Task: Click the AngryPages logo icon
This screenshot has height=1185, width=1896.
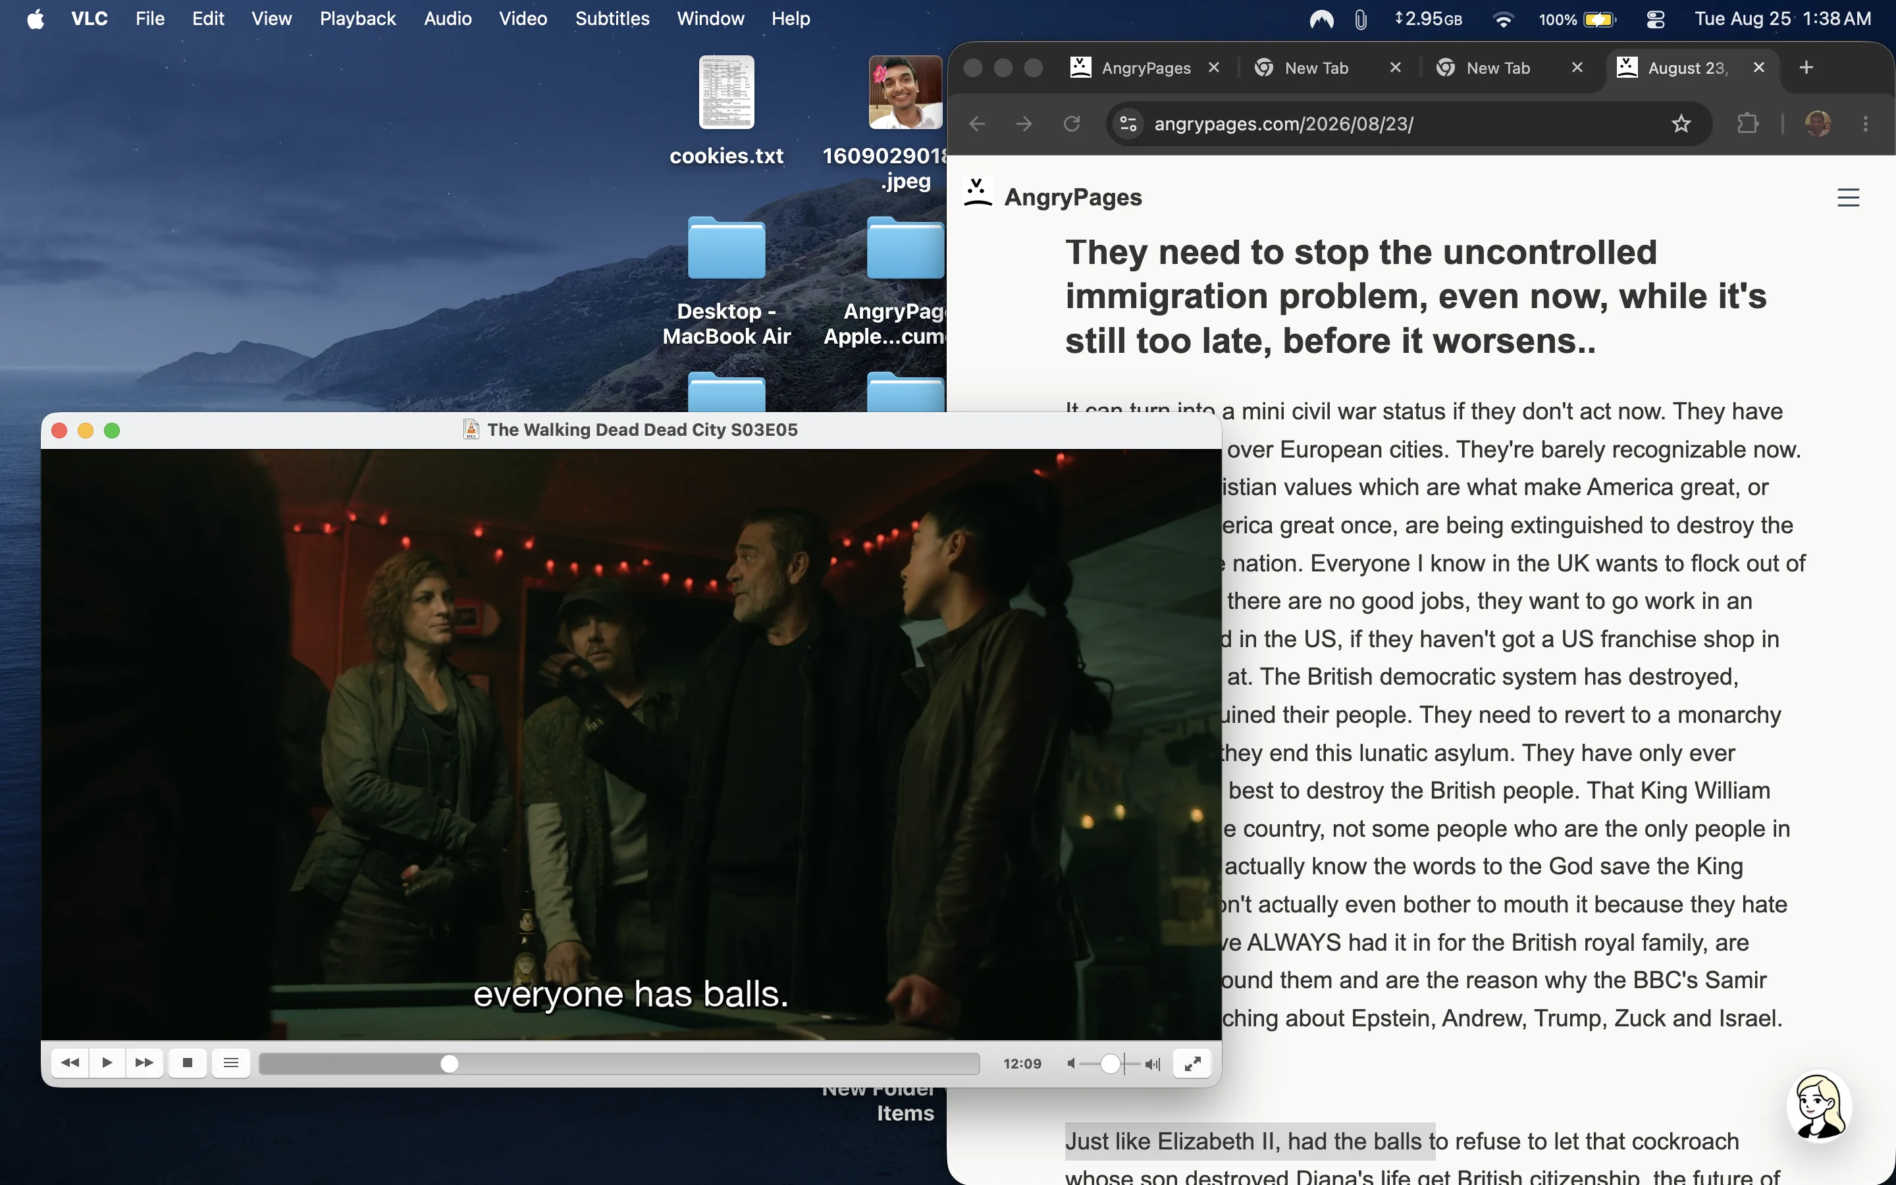Action: 978,193
